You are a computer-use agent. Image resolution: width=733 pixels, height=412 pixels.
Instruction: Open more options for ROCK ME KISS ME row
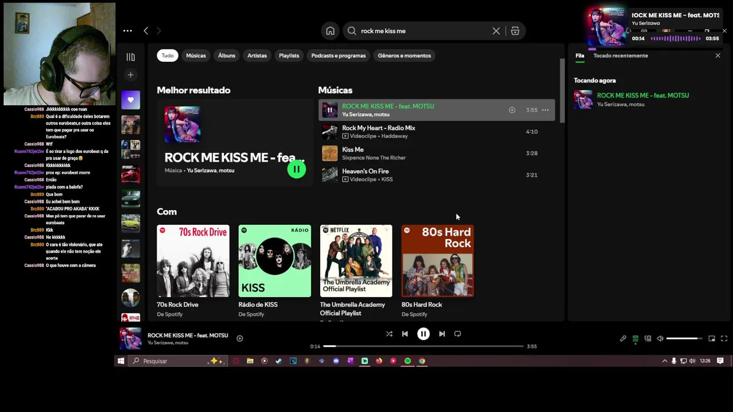pyautogui.click(x=545, y=110)
